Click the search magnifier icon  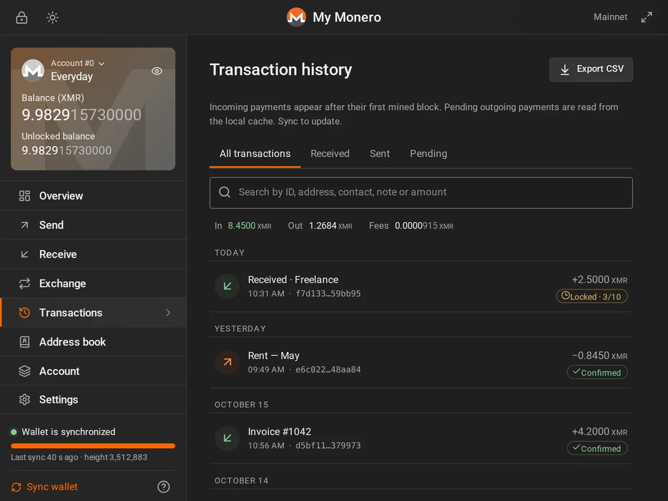click(225, 192)
